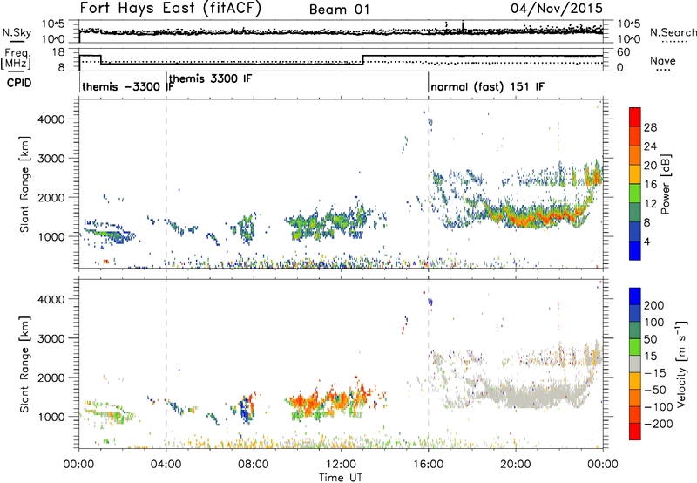This screenshot has width=697, height=483.
Task: Click the 'Power [dB]' colorbar label
Action: click(x=666, y=184)
